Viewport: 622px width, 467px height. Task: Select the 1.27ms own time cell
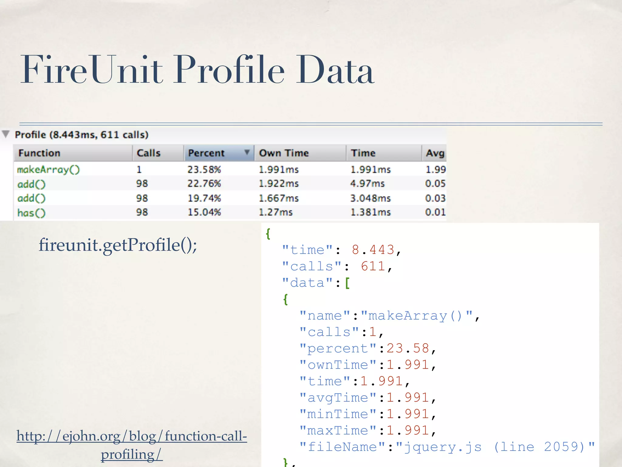coord(275,212)
